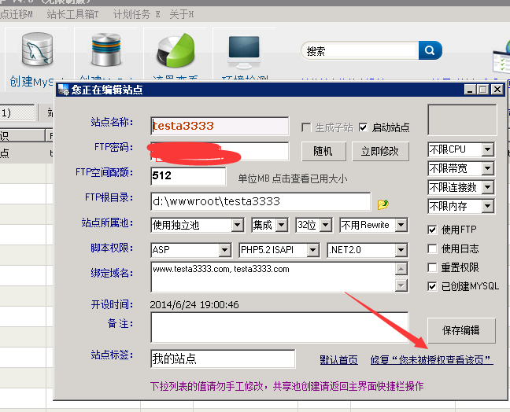Click the 默认首页 link
Screen dimensions: 510x412
(338, 359)
